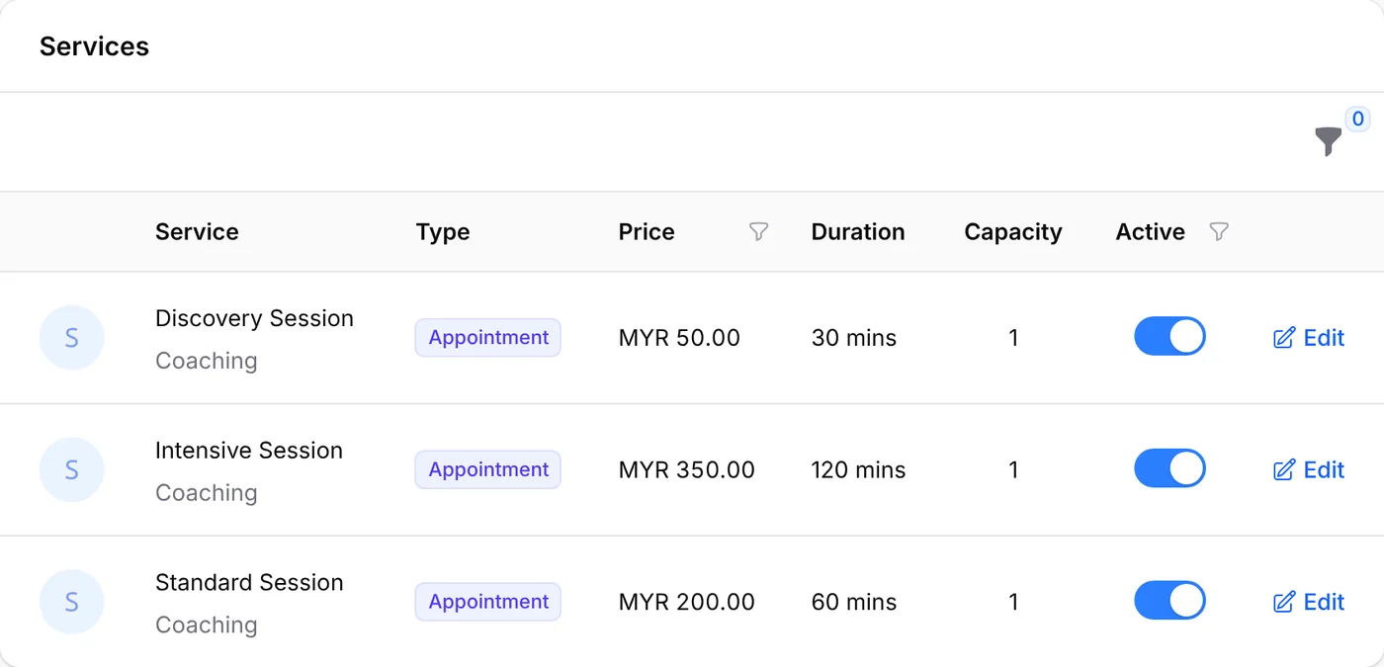The width and height of the screenshot is (1384, 667).
Task: Edit the Standard Session service
Action: pos(1309,602)
